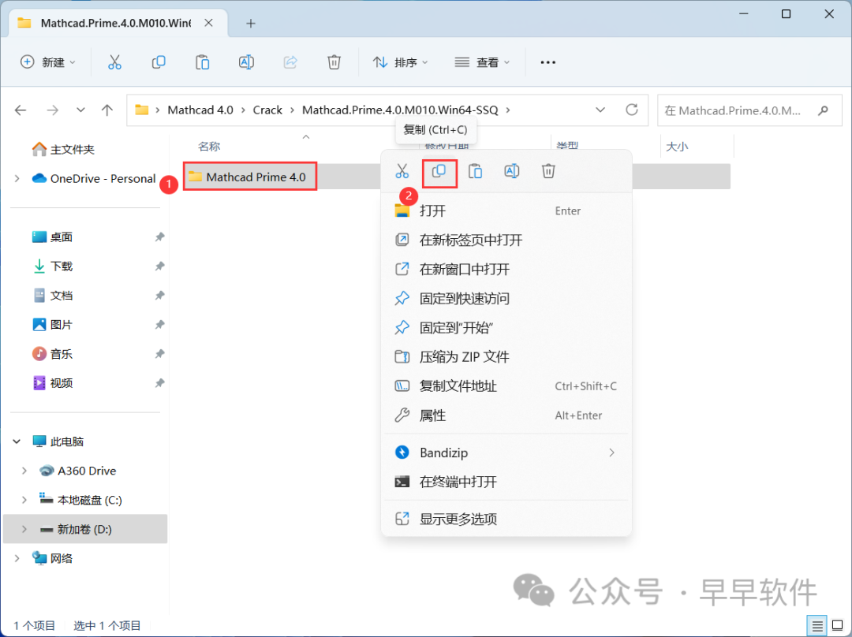Switch to large icons view in status bar
Viewport: 852px width, 637px height.
[837, 626]
